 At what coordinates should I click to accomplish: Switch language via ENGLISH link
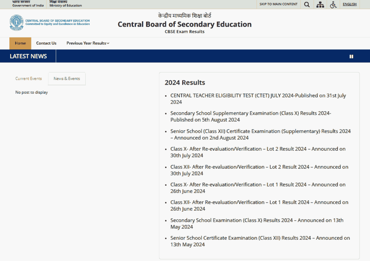tap(350, 4)
